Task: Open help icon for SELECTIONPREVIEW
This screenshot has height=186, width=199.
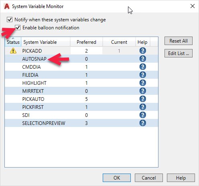Action: (142, 123)
